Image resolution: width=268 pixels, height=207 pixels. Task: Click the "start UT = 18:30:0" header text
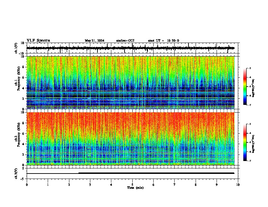pos(163,41)
